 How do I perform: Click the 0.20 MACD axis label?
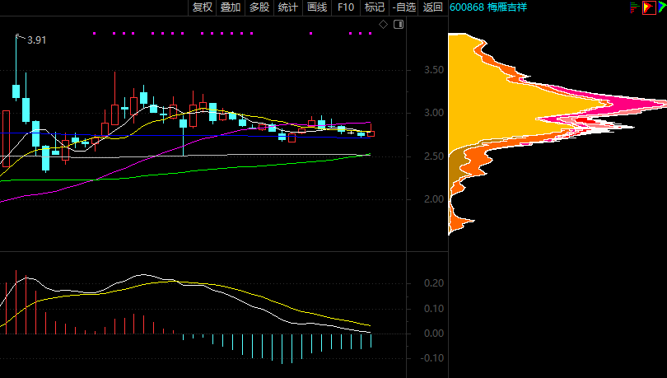434,283
